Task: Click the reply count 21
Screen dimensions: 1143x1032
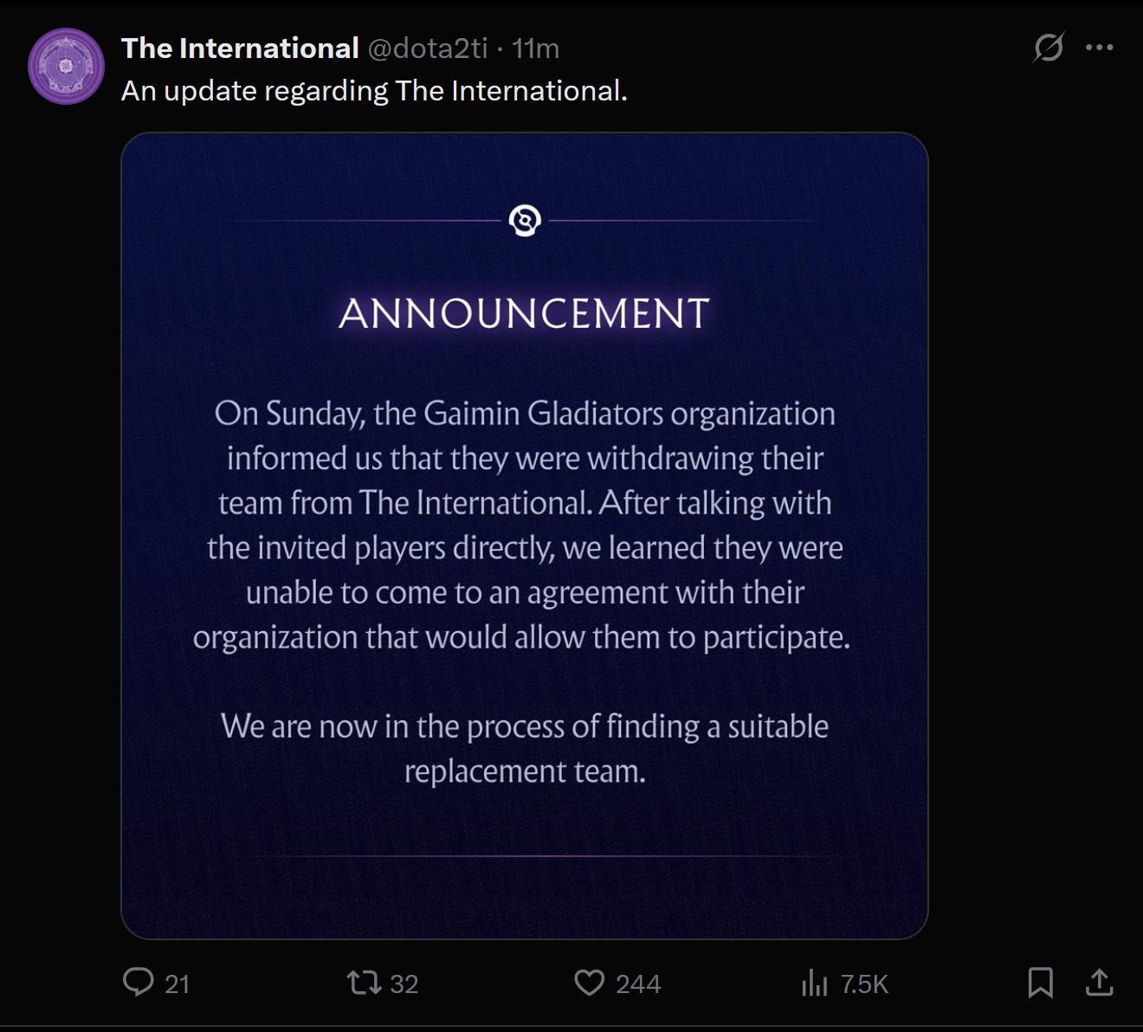Action: point(178,984)
